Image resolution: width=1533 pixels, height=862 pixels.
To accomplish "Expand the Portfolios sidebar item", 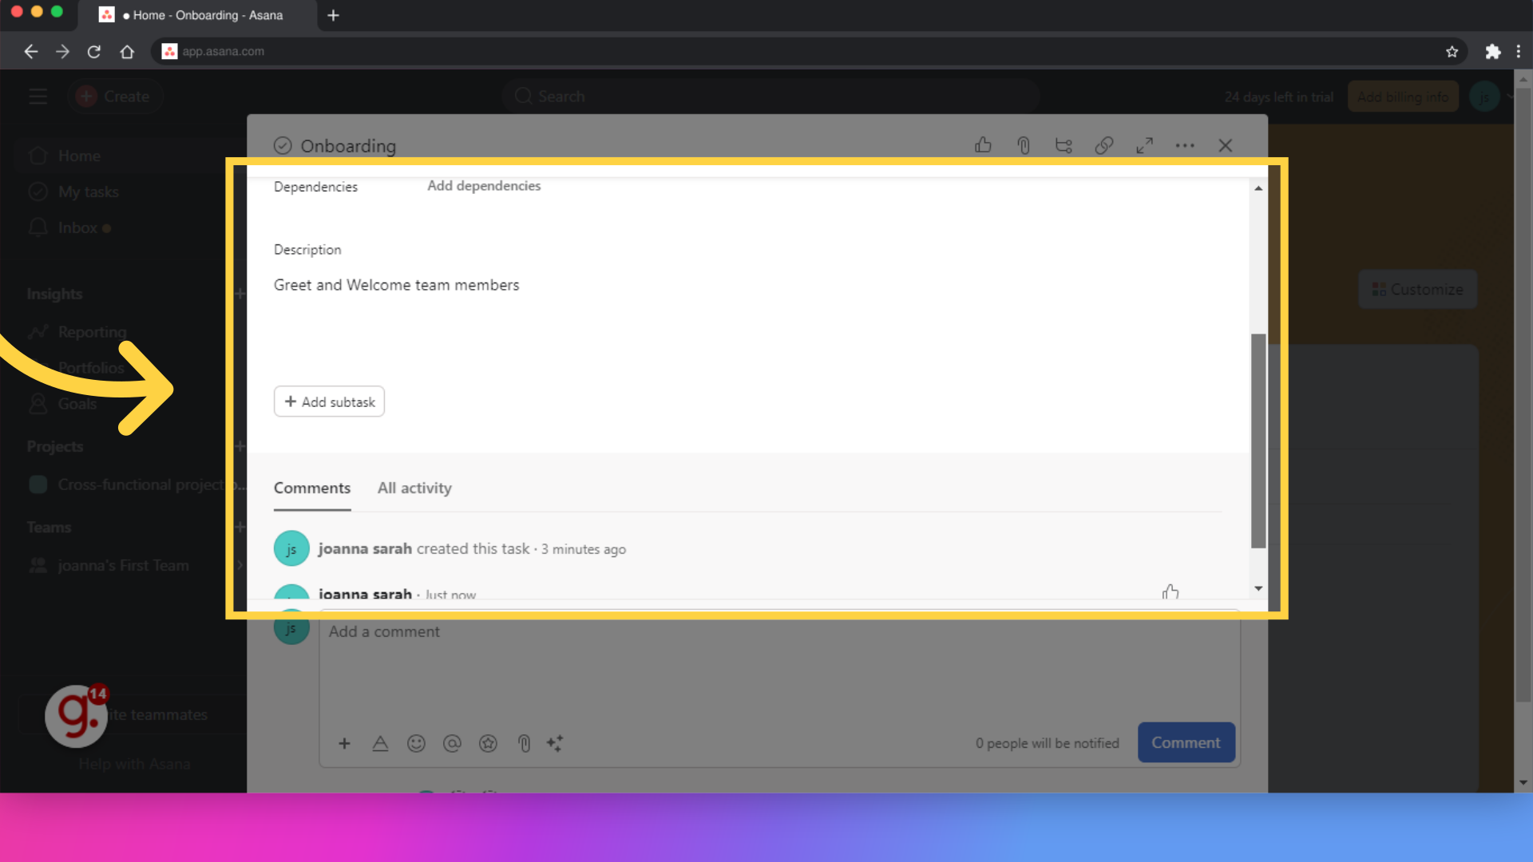I will coord(90,367).
